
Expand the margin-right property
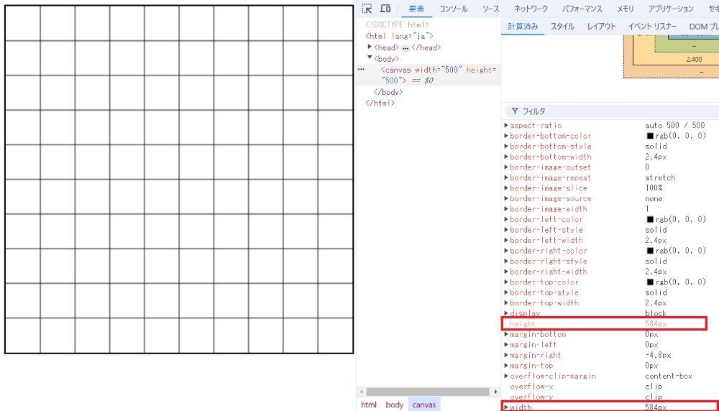(x=506, y=355)
